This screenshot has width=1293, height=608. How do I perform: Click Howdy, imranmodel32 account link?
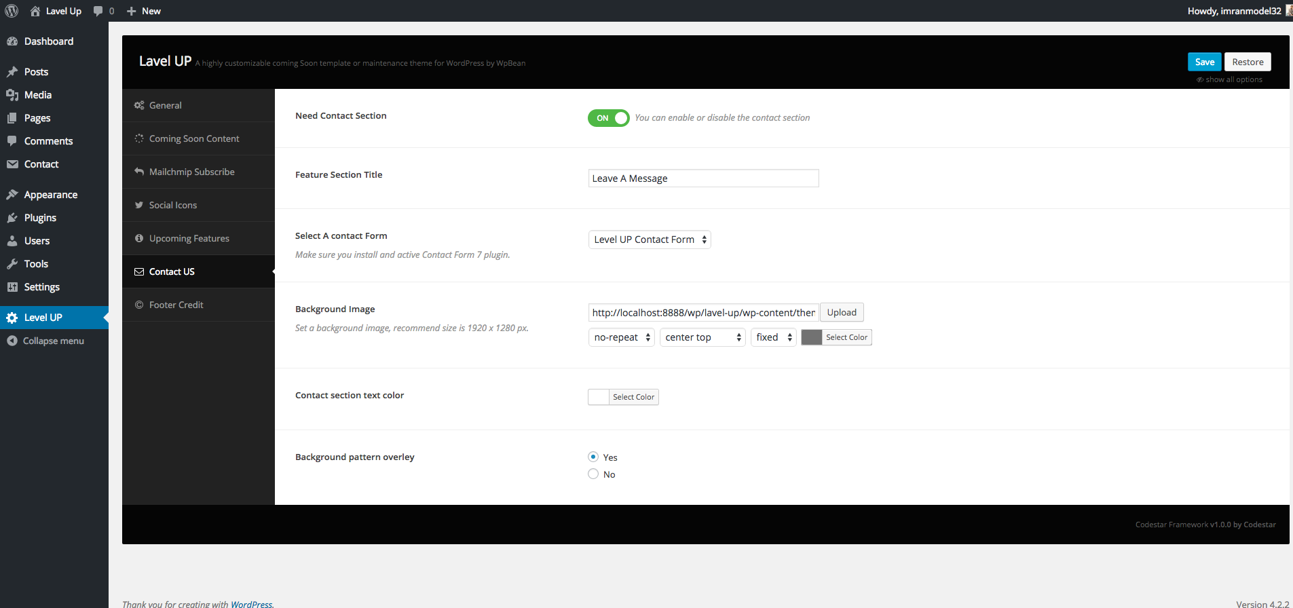point(1235,11)
